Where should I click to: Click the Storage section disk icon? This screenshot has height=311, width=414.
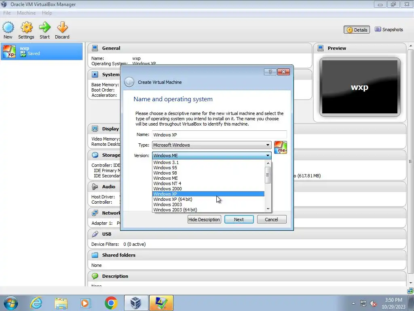[x=95, y=155]
